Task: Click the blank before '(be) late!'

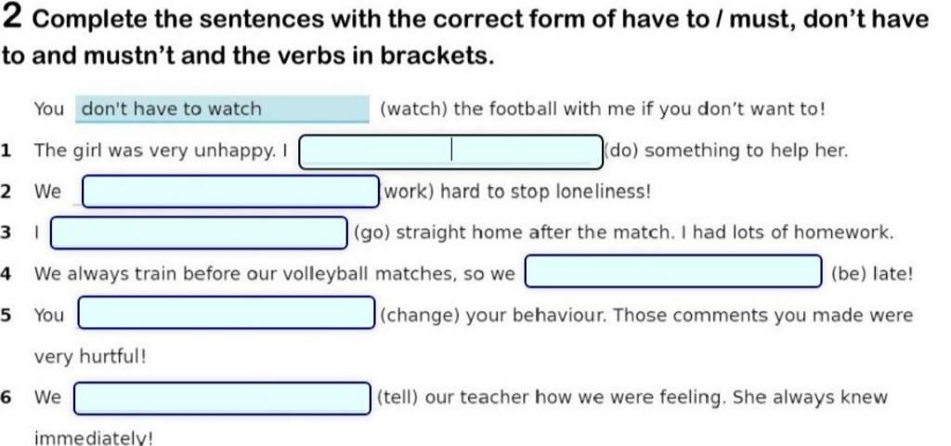Action: [673, 271]
